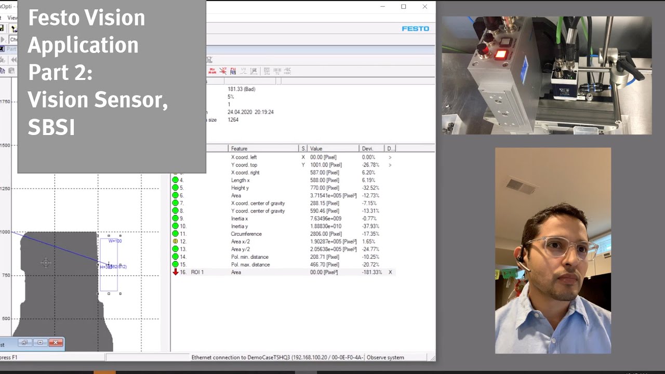Screen dimensions: 665x374
Task: Sort by the Feature column header
Action: pyautogui.click(x=264, y=149)
